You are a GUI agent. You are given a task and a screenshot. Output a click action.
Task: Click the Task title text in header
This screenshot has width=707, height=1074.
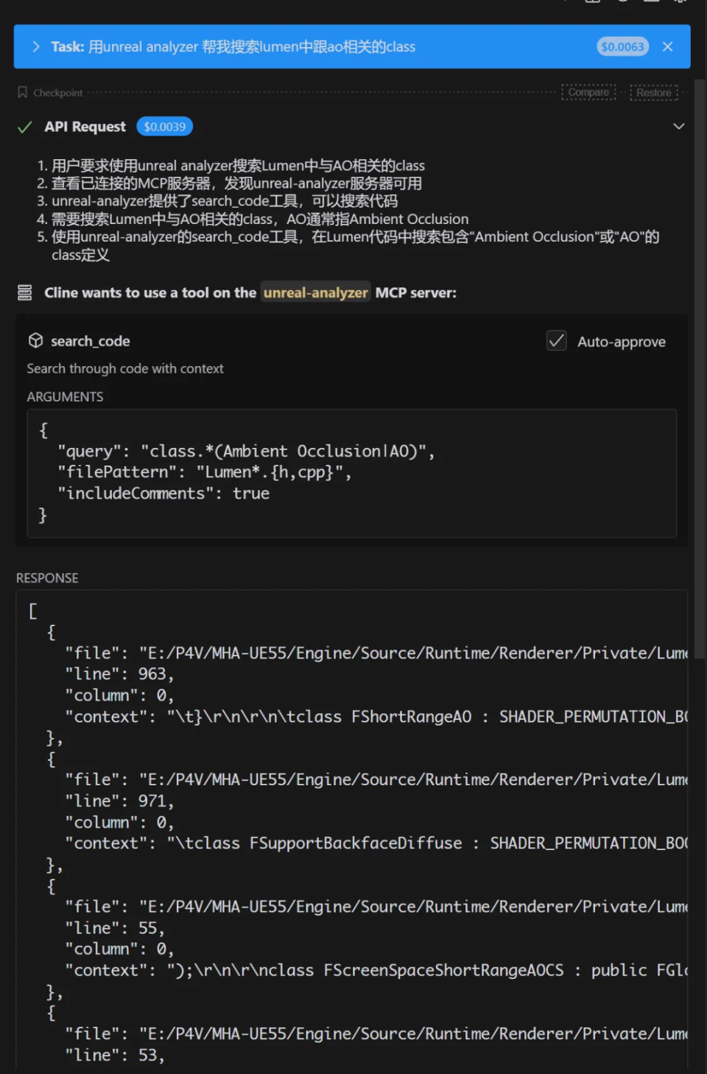click(x=233, y=46)
